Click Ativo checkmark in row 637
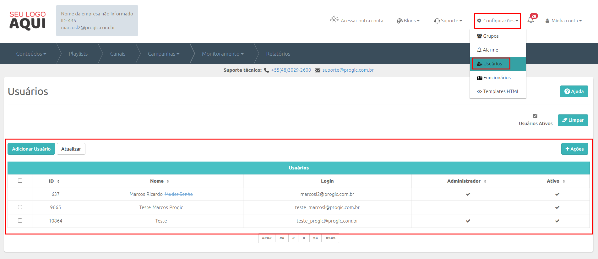598x259 pixels. point(557,194)
